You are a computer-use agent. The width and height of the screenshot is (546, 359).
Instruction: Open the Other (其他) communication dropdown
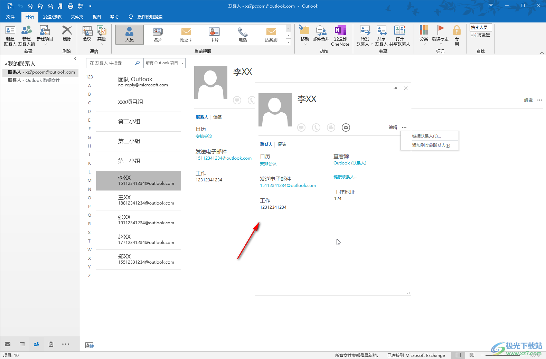click(102, 35)
